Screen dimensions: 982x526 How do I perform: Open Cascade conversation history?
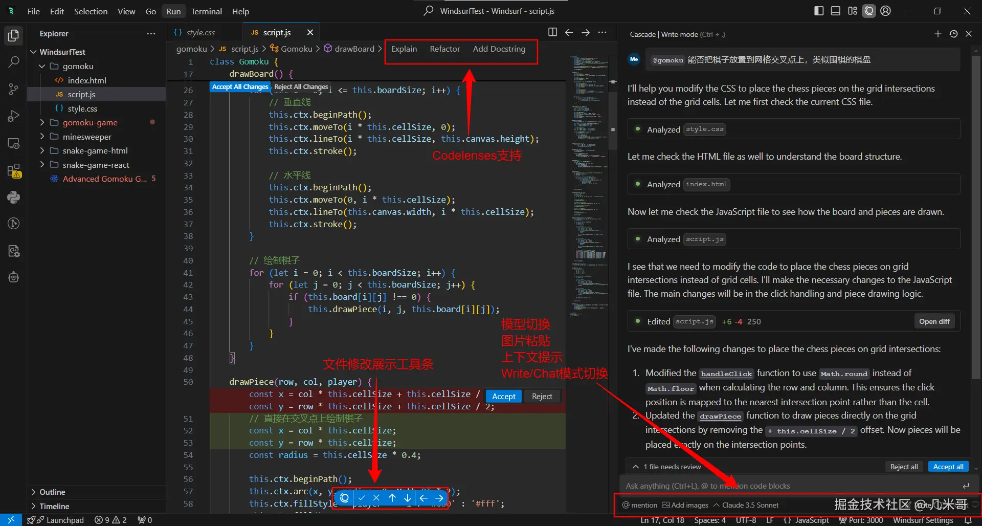953,34
